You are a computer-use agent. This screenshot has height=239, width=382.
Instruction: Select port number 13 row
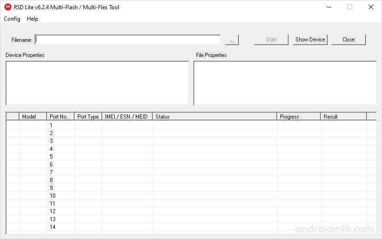[191, 219]
